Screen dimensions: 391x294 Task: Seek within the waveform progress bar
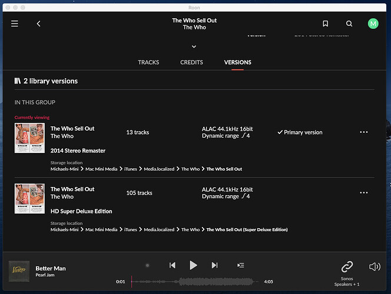click(x=194, y=282)
